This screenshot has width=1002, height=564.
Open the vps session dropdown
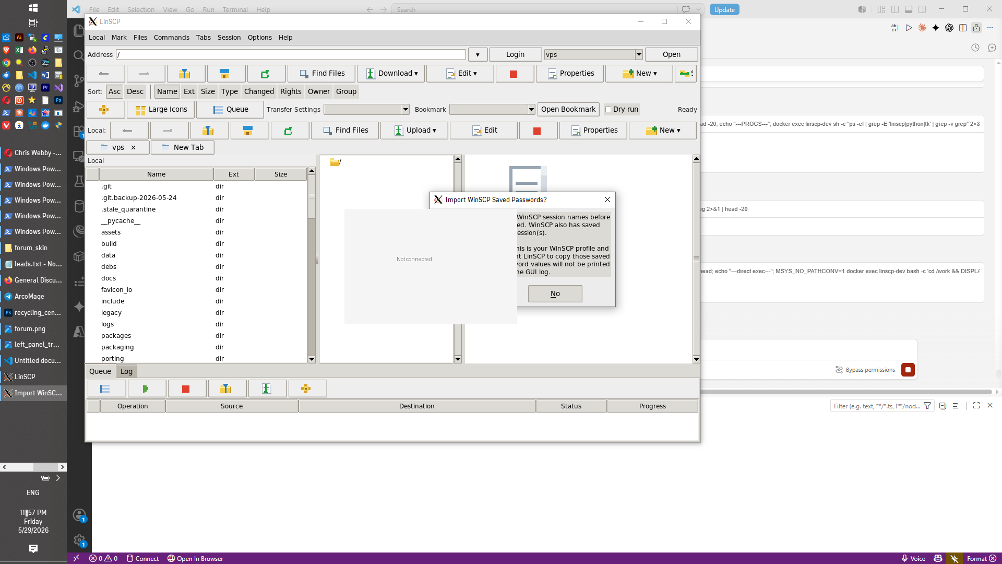point(639,55)
